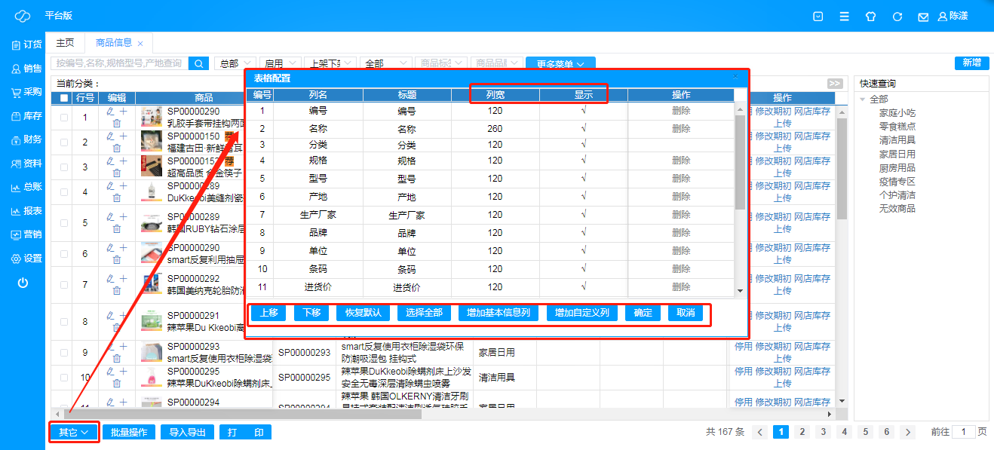Click the plus icon in row 2
Image resolution: width=994 pixels, height=450 pixels.
(123, 136)
